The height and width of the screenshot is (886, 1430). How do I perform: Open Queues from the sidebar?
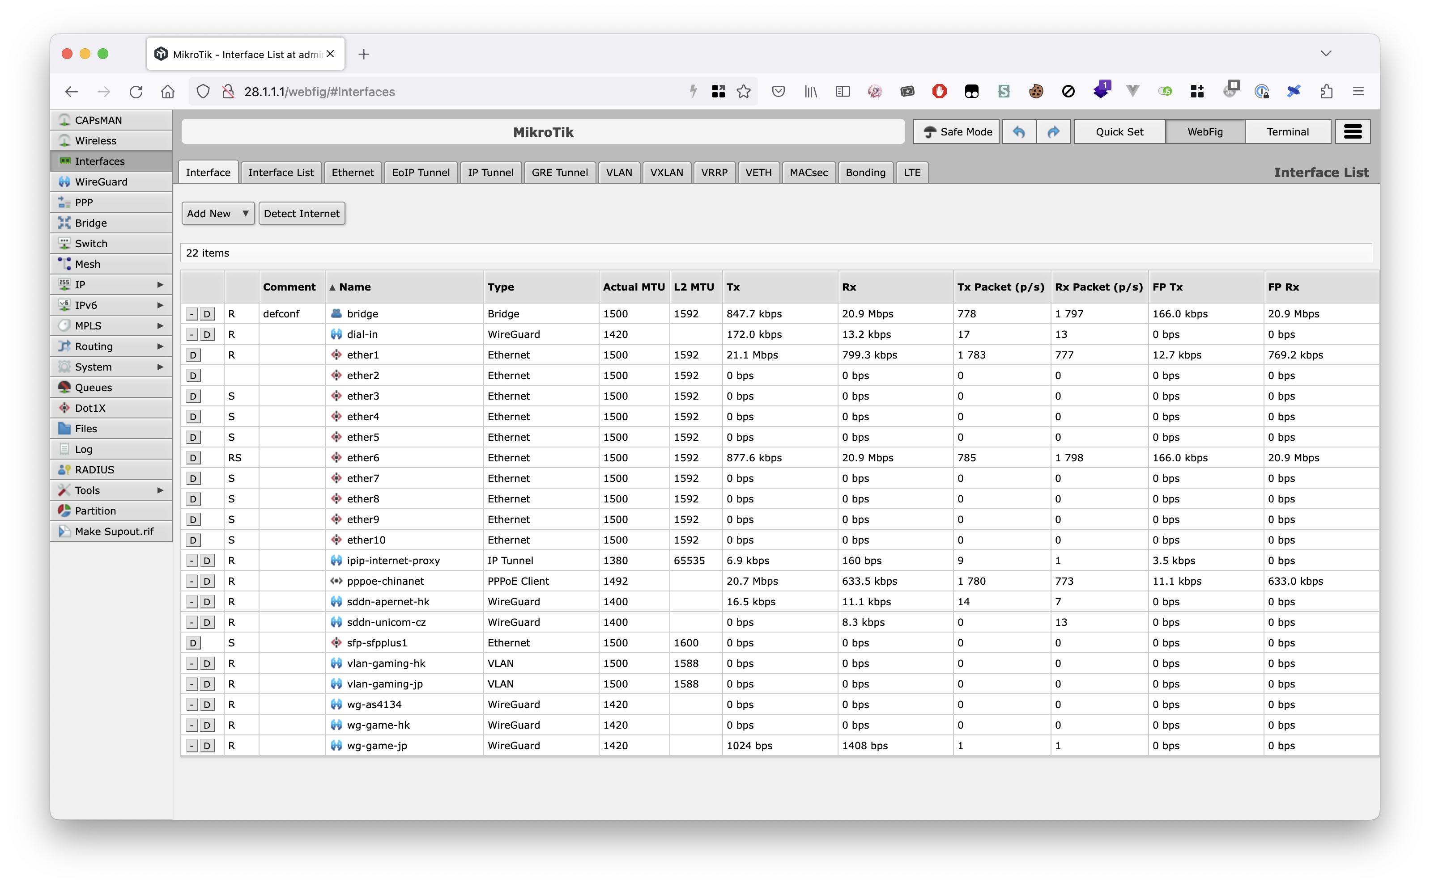[x=93, y=387]
